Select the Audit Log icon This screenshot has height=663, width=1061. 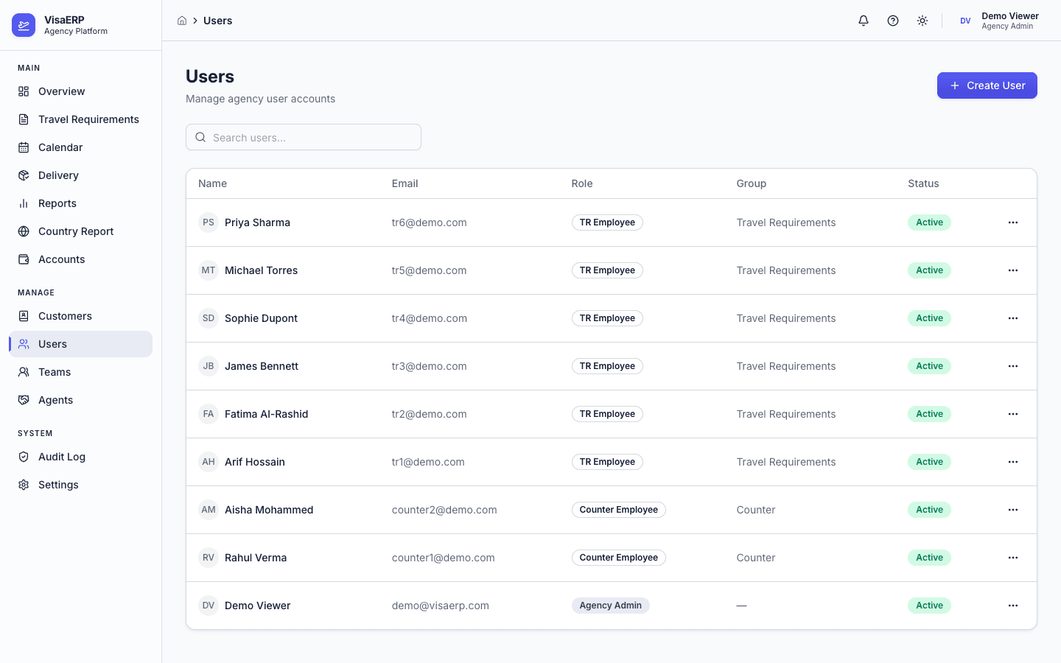tap(23, 457)
